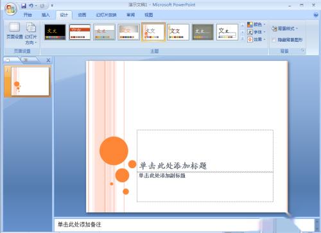The image size is (321, 233).
Task: Switch to the Insert (插入) tab
Action: point(46,15)
